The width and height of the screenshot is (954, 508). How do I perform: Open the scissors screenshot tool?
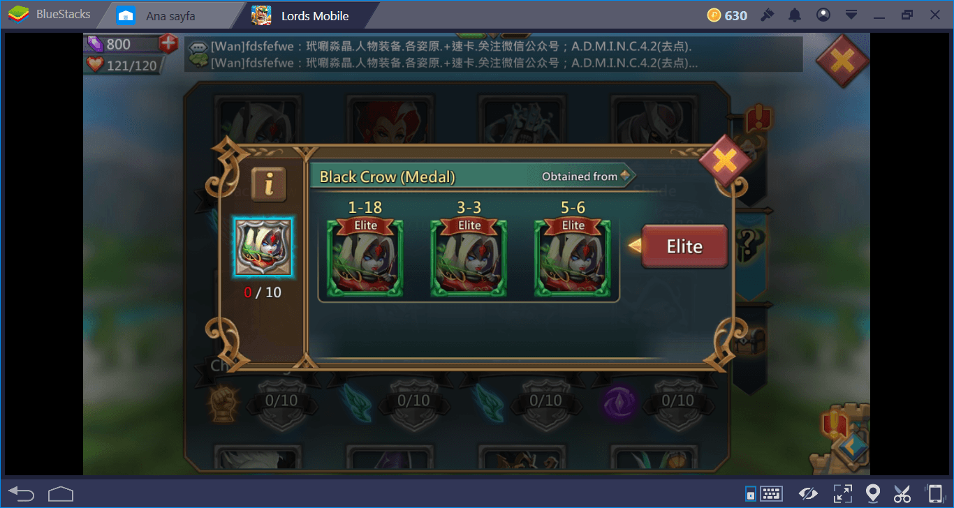point(902,493)
